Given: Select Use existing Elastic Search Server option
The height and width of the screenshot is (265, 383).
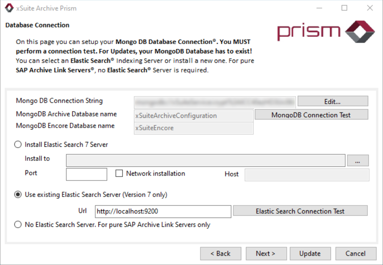Looking at the screenshot, I should point(18,195).
